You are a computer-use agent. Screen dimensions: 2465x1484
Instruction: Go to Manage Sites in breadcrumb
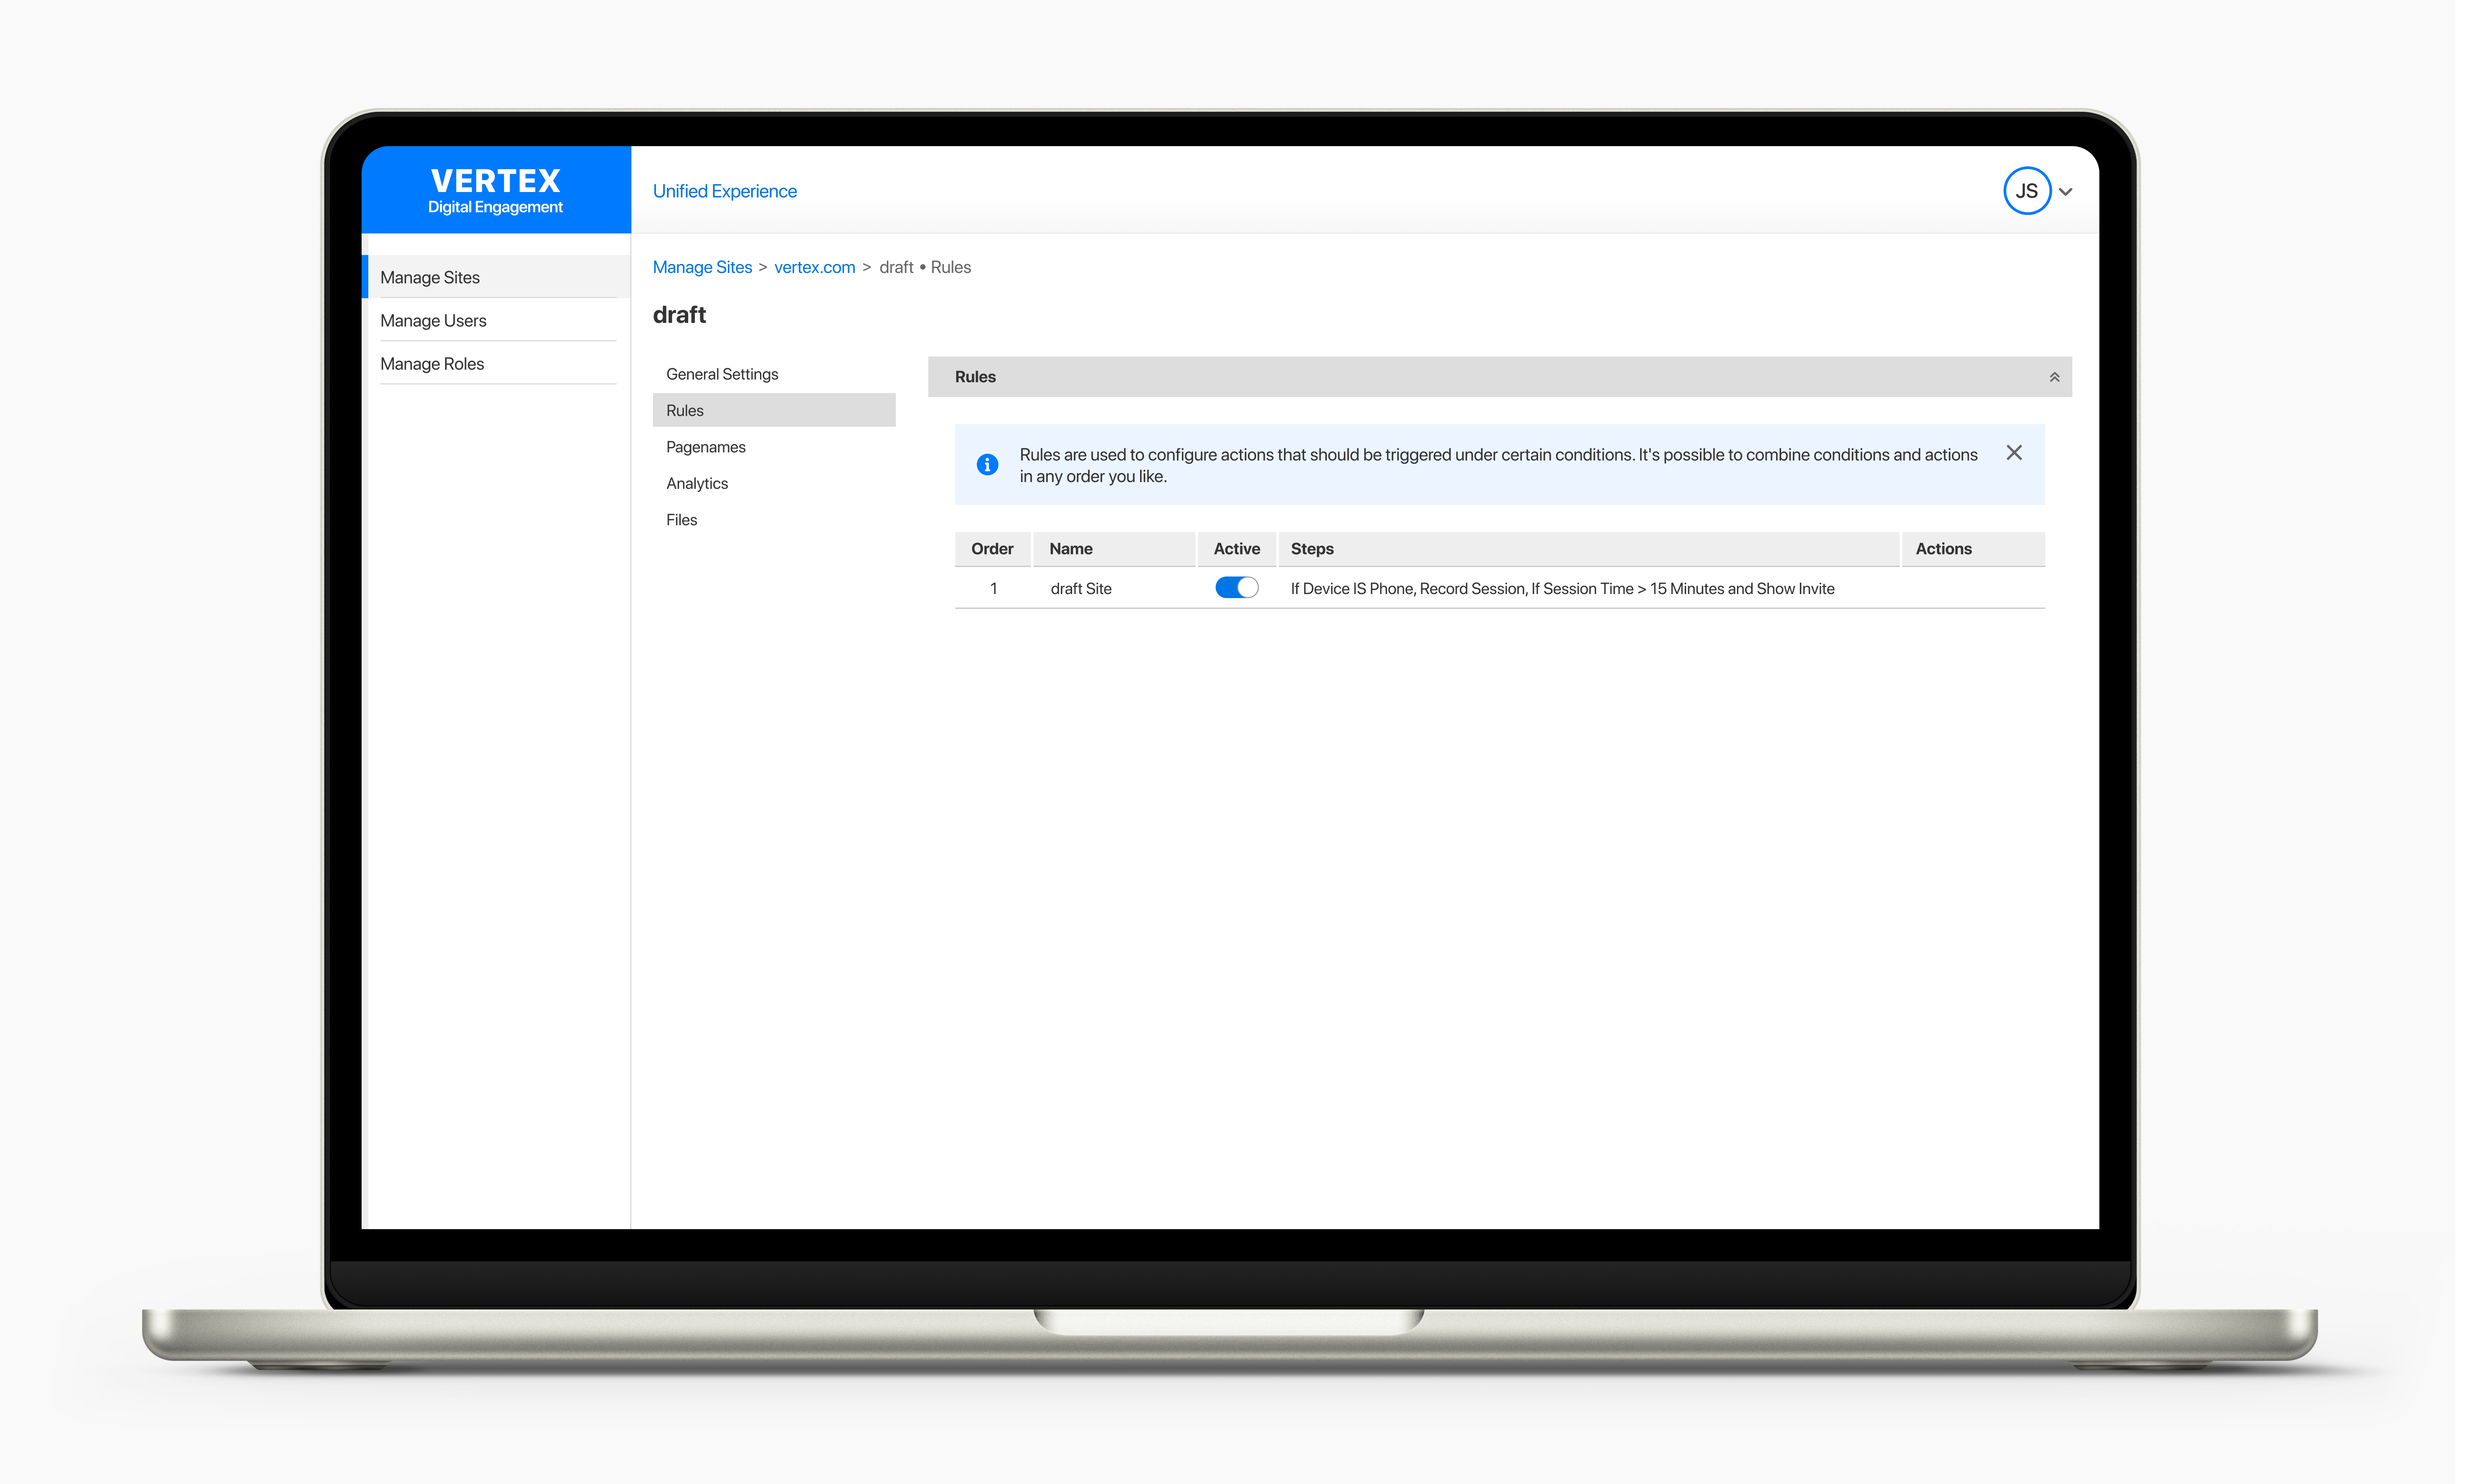click(702, 267)
